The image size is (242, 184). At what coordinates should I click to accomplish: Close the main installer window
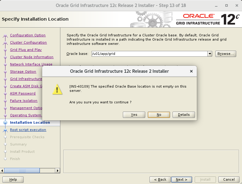click(237, 5)
